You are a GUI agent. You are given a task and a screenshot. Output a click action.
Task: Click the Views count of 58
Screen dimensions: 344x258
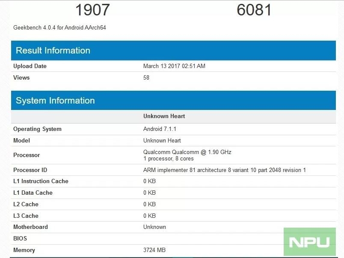pyautogui.click(x=146, y=77)
